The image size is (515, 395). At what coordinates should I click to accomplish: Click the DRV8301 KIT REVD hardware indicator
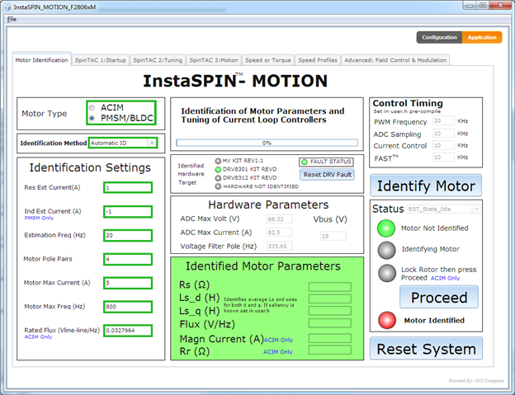coord(218,169)
